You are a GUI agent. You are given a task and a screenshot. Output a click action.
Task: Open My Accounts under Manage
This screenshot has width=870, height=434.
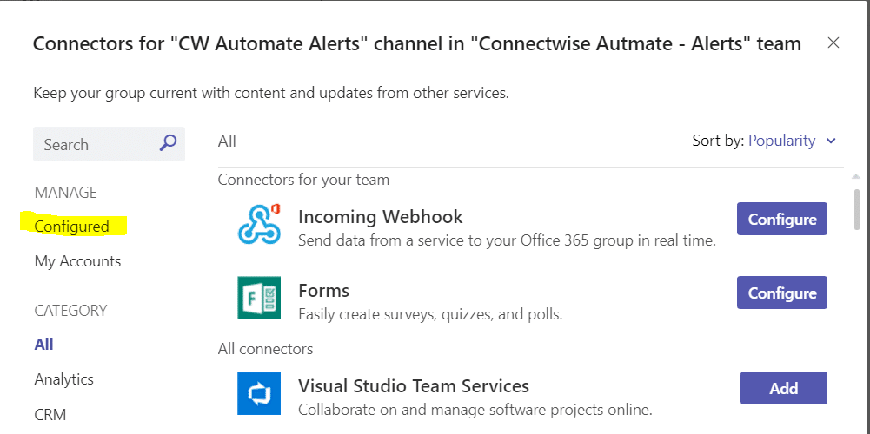coord(77,261)
